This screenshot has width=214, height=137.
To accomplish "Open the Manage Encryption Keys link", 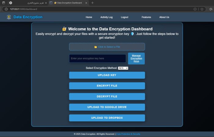I will click(136, 58).
